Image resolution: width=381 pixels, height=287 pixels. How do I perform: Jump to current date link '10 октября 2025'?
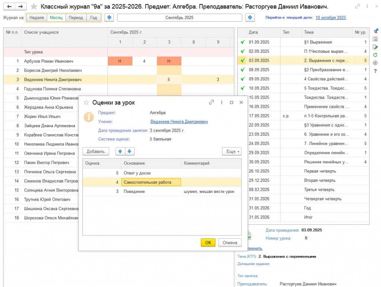click(330, 17)
